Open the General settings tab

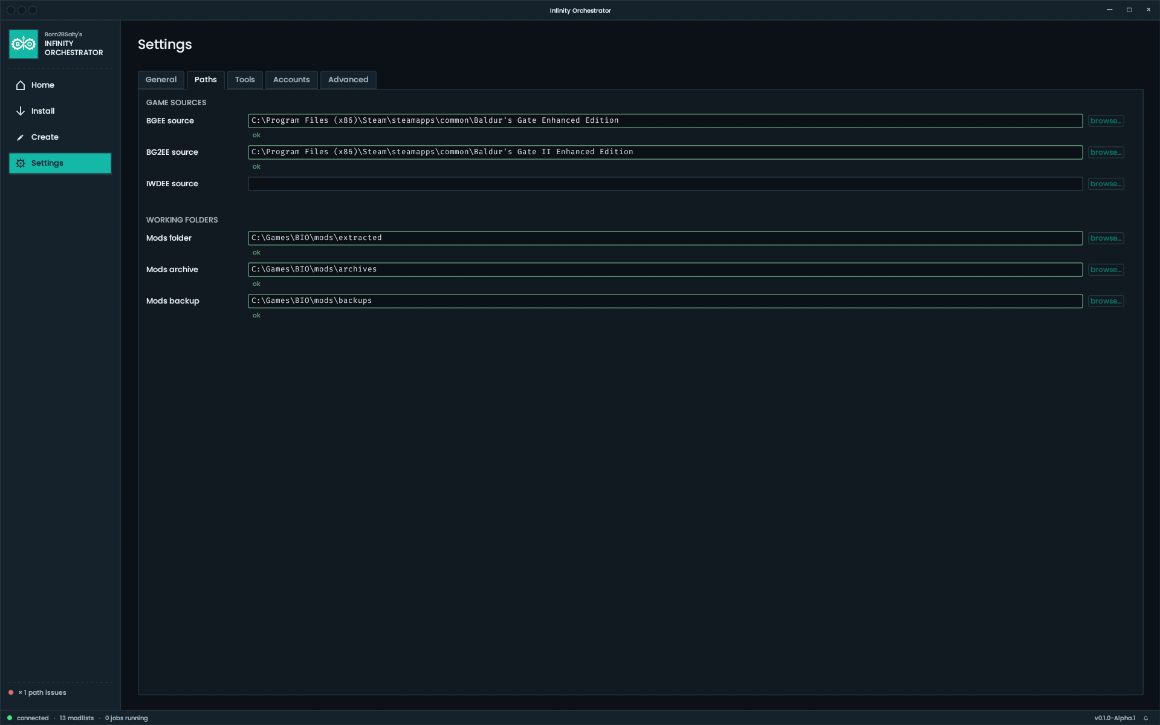161,80
